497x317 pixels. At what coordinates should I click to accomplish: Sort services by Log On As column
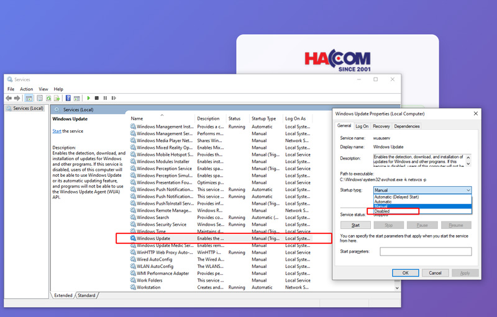(x=298, y=118)
